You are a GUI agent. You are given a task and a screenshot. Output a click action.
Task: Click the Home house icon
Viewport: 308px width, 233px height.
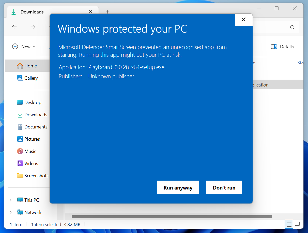pyautogui.click(x=20, y=66)
